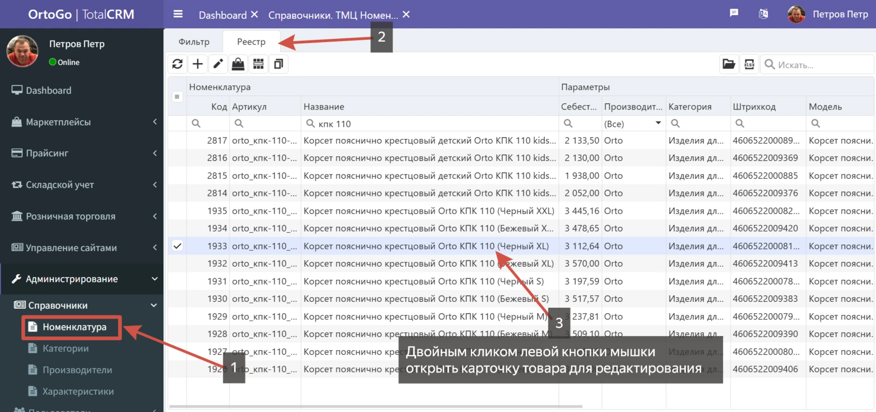Open the folder icon near search
The width and height of the screenshot is (876, 412).
click(x=729, y=65)
